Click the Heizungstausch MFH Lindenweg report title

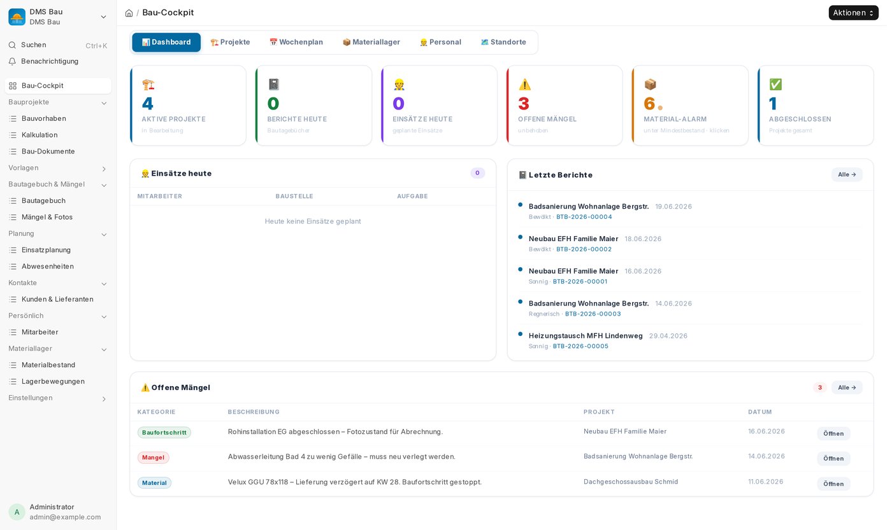[x=586, y=336]
